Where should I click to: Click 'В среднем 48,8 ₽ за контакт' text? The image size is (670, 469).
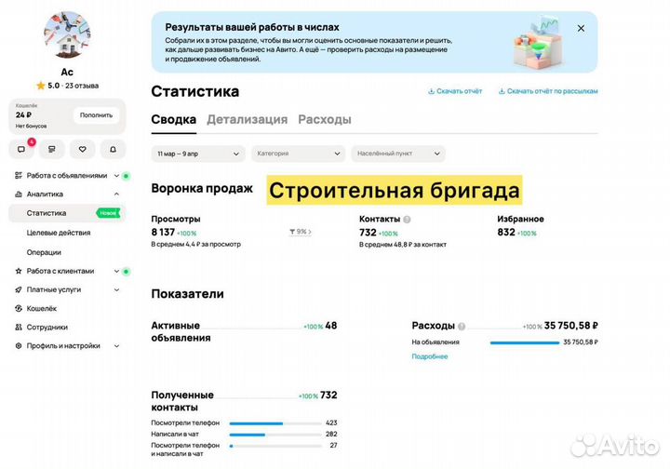coord(403,245)
